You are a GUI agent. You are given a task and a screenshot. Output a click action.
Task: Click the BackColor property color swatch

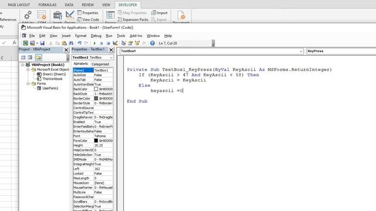pos(96,89)
